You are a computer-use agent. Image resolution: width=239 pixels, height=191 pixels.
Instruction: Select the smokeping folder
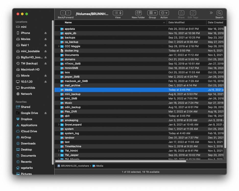click(139, 120)
